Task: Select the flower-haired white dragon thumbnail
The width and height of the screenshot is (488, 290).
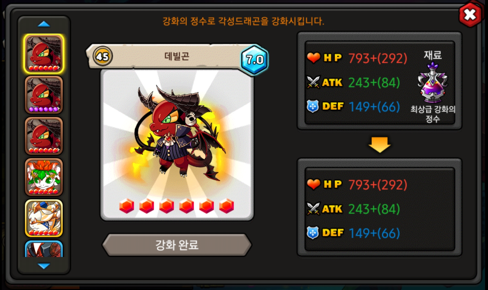Action: tap(44, 177)
